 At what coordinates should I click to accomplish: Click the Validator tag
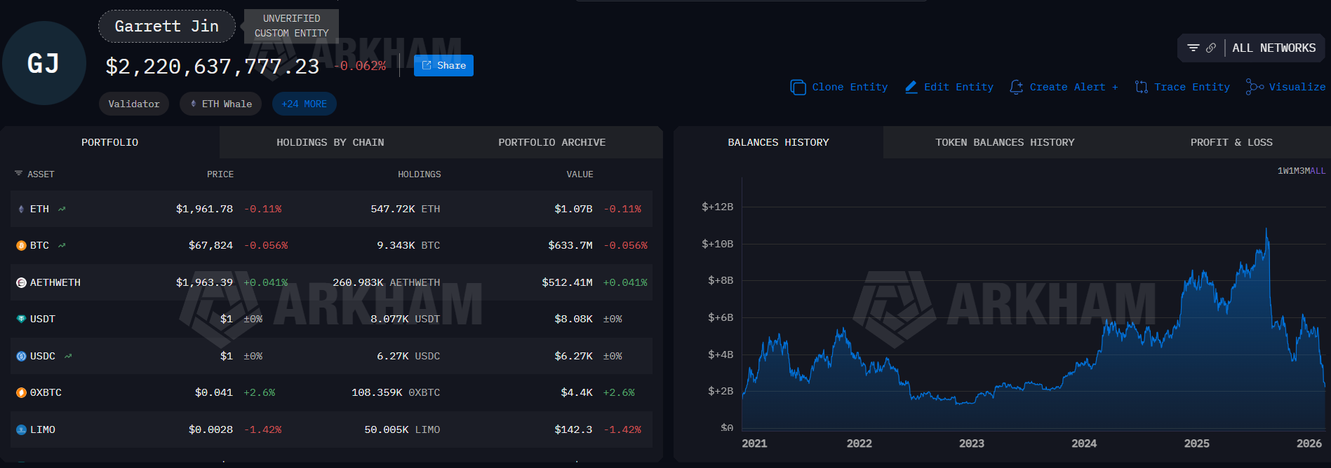pyautogui.click(x=134, y=104)
